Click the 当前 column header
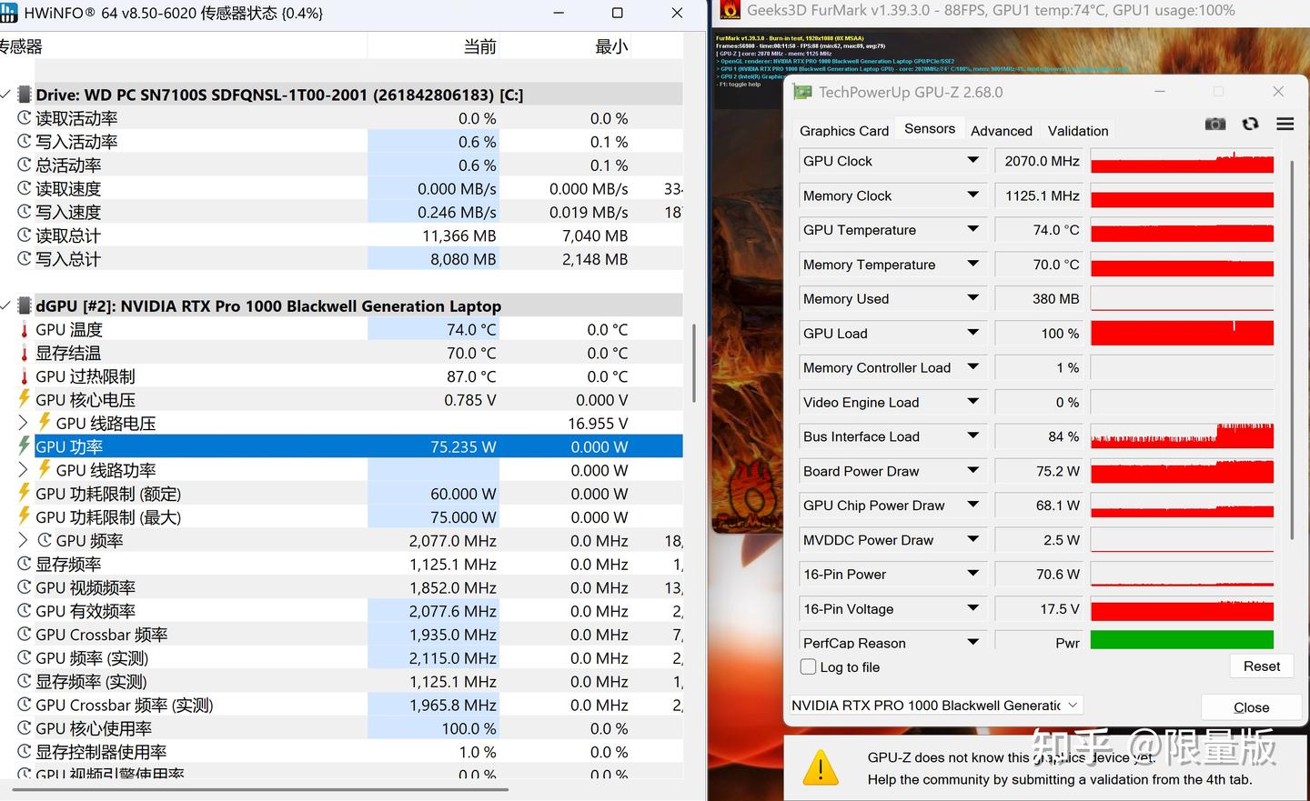 (434, 46)
